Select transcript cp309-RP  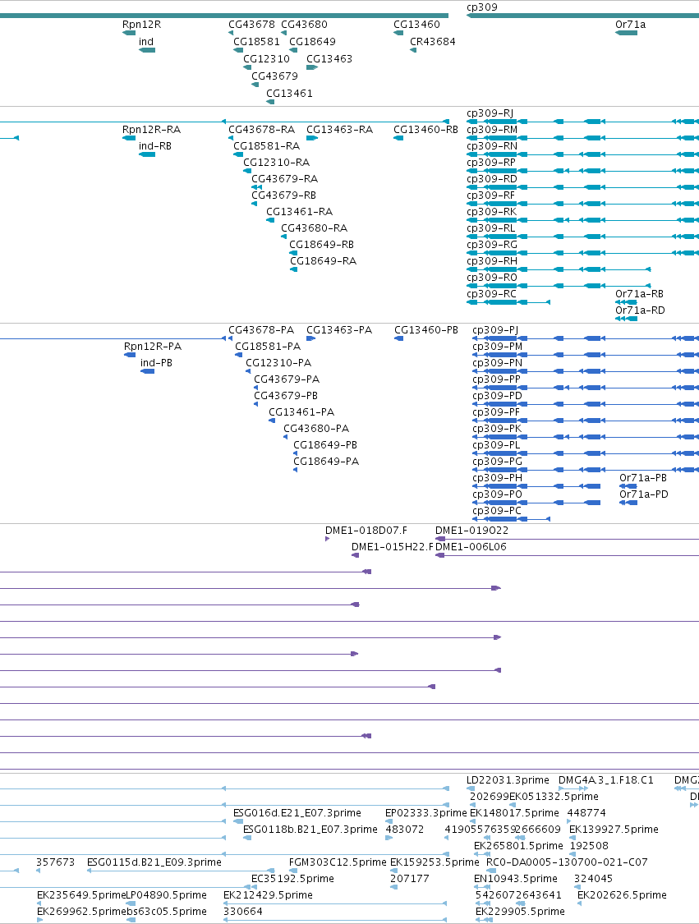pos(491,163)
